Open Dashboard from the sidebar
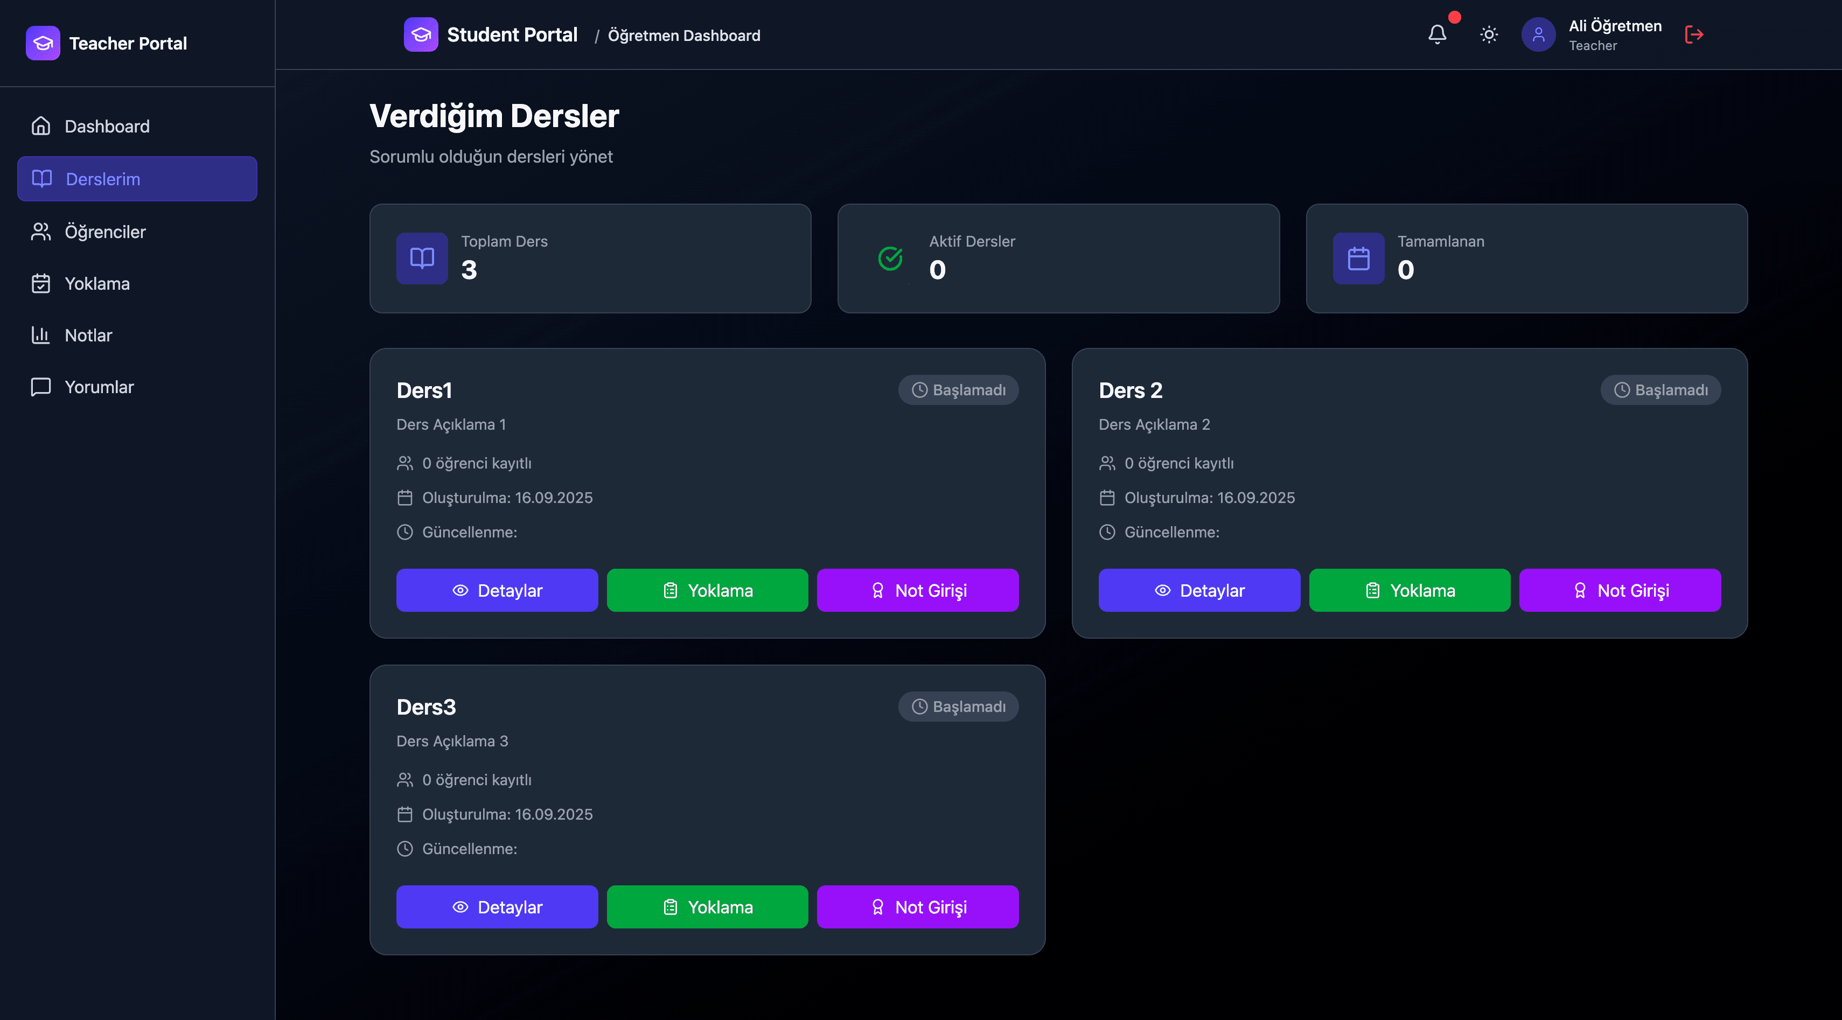Screen dimensions: 1842x1020 pos(107,127)
